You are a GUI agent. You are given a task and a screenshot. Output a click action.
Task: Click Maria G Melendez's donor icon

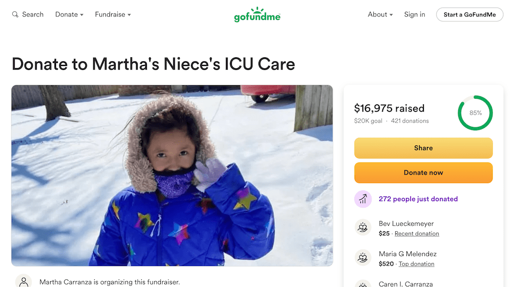click(x=363, y=258)
